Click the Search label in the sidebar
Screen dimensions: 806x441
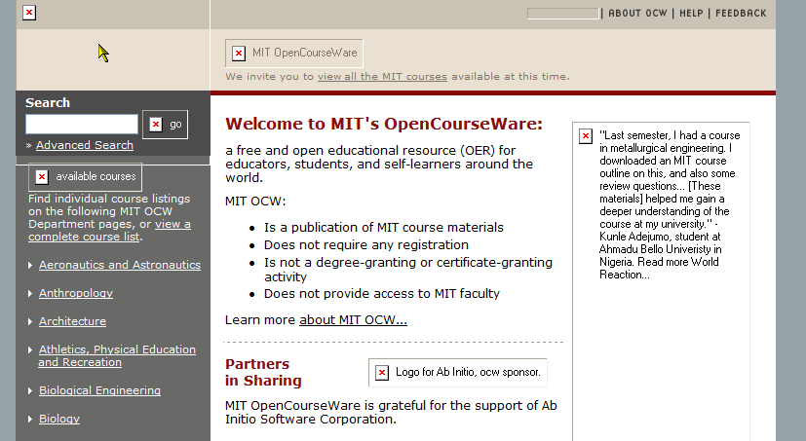point(48,102)
